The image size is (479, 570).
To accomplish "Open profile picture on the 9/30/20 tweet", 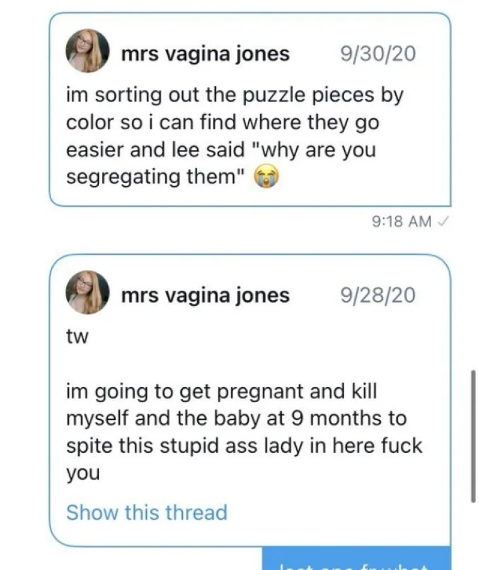I will 88,50.
